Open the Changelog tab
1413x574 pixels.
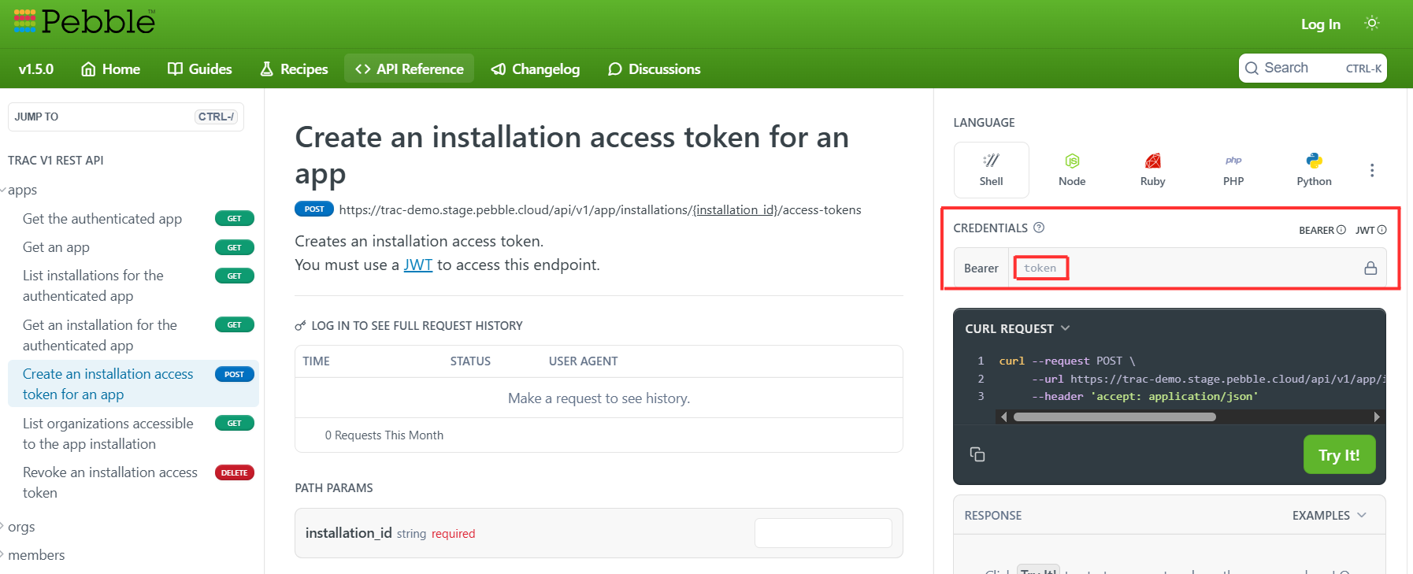click(x=536, y=69)
